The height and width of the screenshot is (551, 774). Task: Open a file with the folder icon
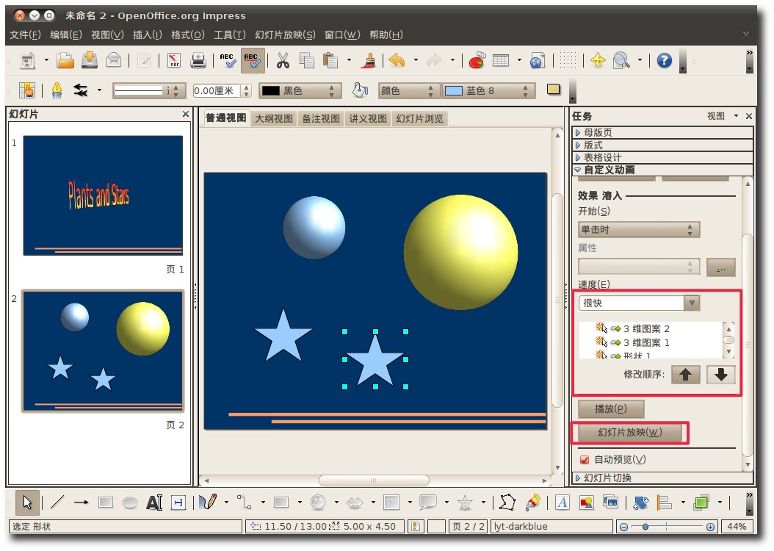(65, 61)
